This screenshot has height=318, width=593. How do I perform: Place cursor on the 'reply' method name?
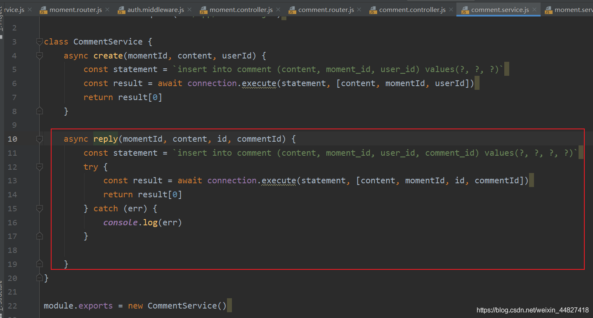coord(106,139)
